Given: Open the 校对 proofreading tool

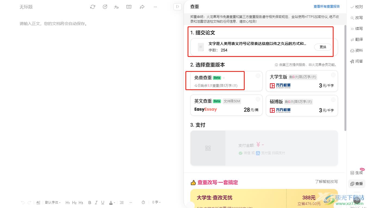Looking at the screenshot, I should [x=357, y=7].
